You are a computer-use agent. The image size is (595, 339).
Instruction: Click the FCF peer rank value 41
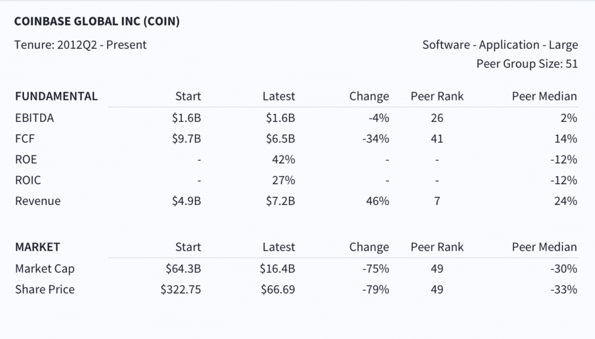pyautogui.click(x=437, y=139)
